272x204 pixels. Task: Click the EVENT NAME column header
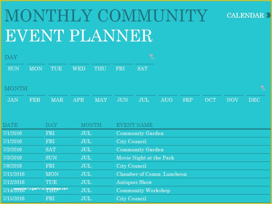point(134,125)
